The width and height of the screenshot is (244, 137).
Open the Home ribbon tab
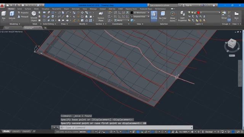(11, 9)
